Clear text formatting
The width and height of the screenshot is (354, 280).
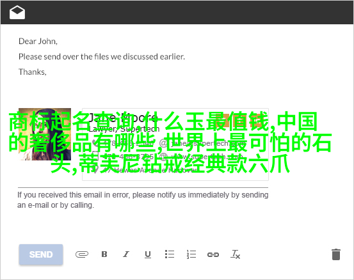(x=235, y=254)
